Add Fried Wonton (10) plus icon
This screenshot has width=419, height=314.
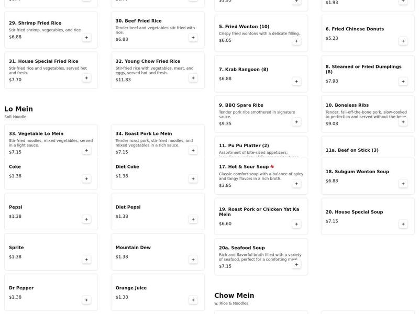[296, 41]
